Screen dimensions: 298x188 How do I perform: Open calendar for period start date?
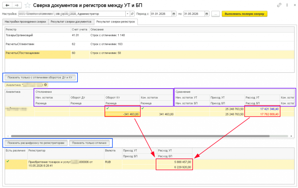(174, 14)
